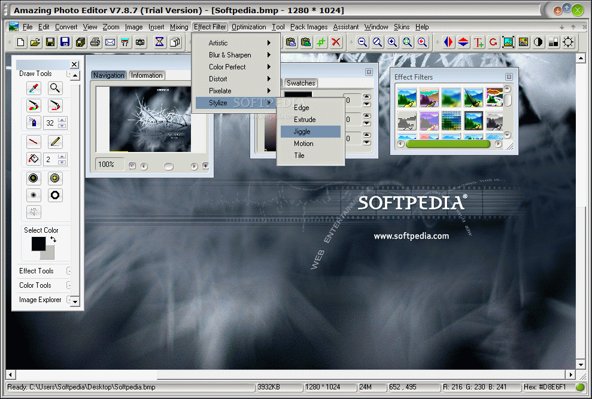The width and height of the screenshot is (592, 399).
Task: Select the black foreground color swatch
Action: (x=38, y=244)
